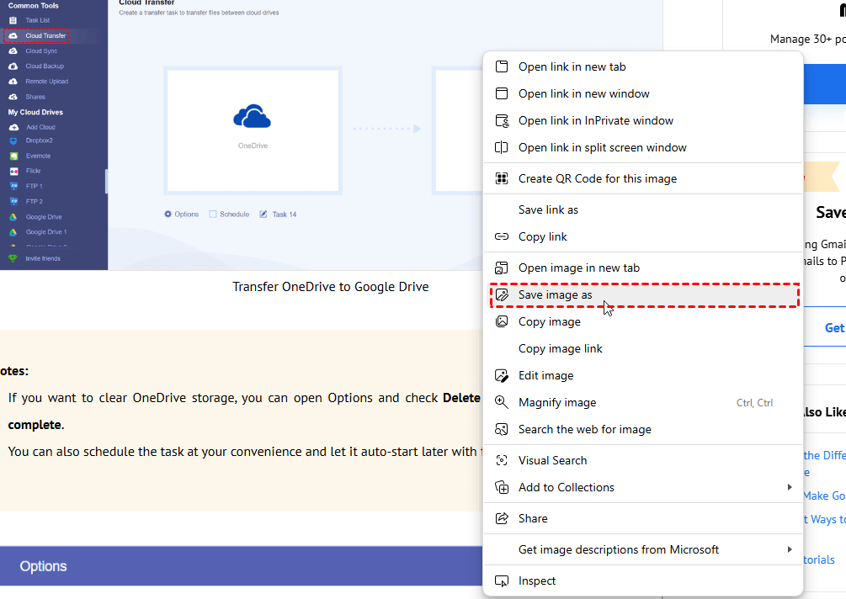Click the Magnify image magnifier icon
This screenshot has height=599, width=846.
(x=501, y=402)
